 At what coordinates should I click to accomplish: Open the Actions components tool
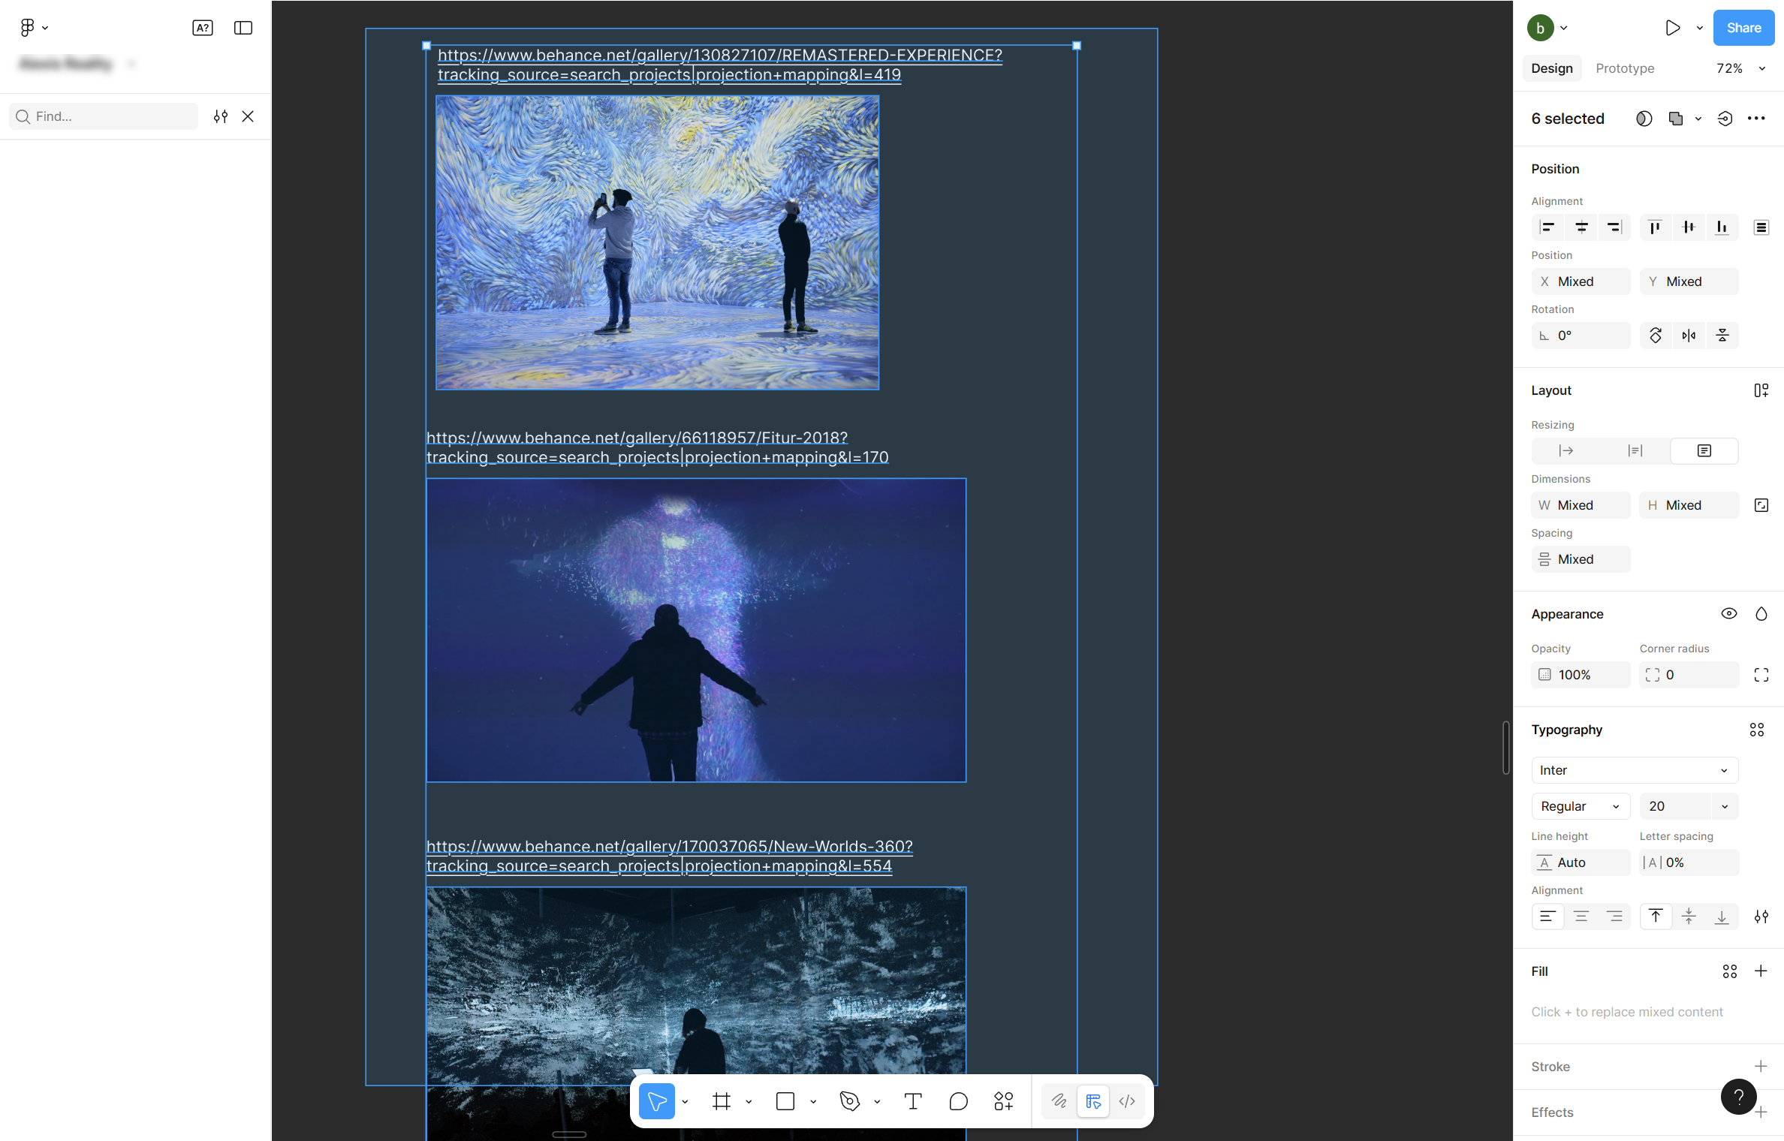(1003, 1101)
